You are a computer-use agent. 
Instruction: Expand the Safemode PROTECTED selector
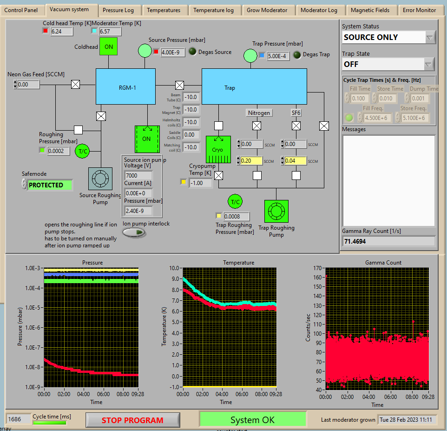(25, 185)
